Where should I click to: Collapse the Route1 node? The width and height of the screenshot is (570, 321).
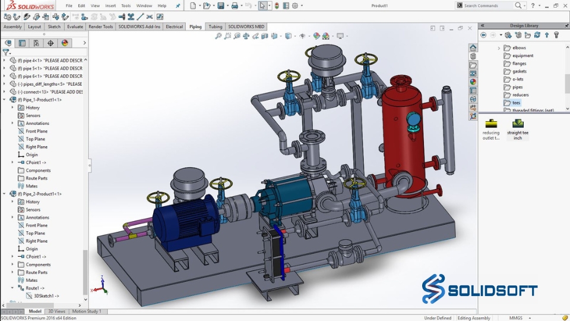tap(12, 288)
